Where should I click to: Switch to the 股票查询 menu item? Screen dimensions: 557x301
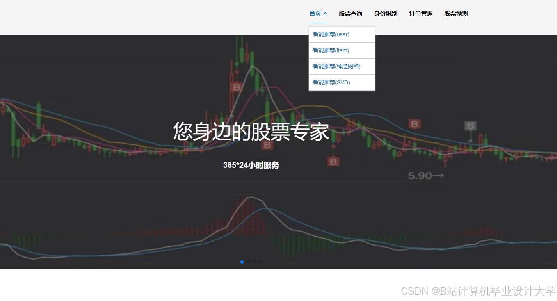tap(351, 13)
